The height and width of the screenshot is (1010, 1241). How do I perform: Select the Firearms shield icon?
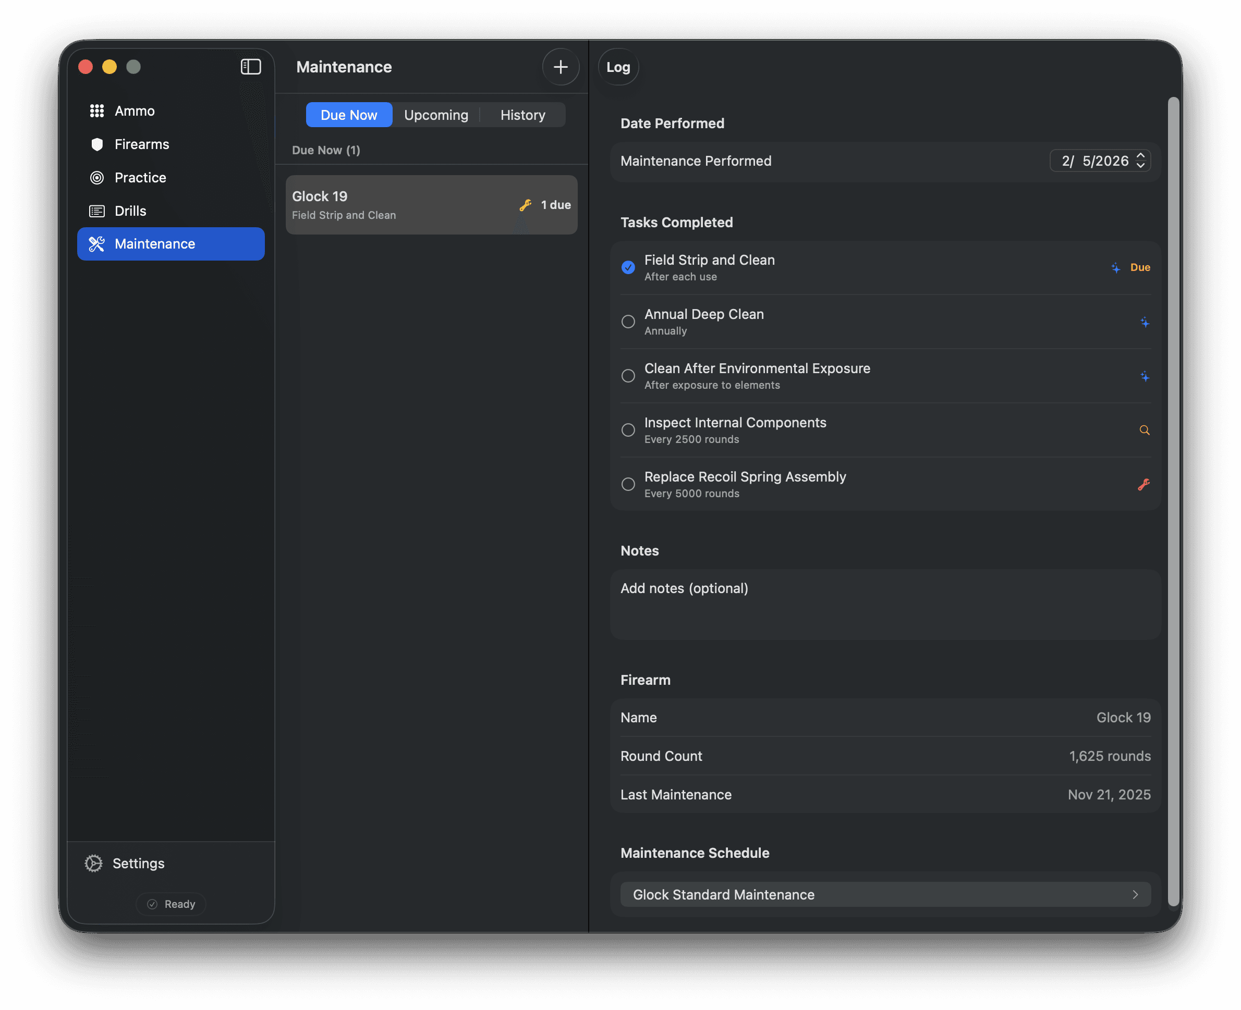pyautogui.click(x=96, y=144)
